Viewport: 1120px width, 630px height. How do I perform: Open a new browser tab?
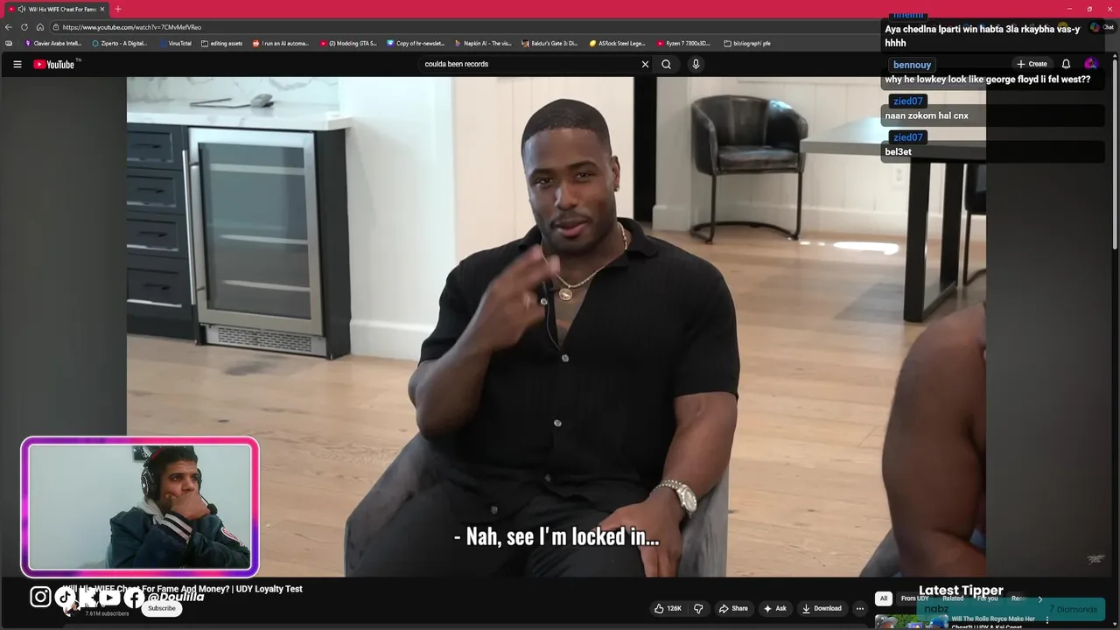click(x=118, y=9)
